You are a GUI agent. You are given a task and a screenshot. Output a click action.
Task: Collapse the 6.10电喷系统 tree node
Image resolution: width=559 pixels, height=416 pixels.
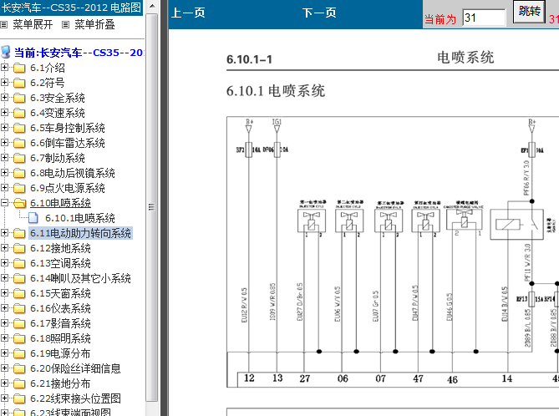click(x=5, y=202)
